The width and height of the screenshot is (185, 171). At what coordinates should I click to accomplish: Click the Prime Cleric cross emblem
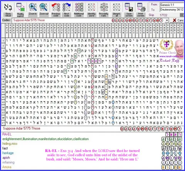point(166,45)
